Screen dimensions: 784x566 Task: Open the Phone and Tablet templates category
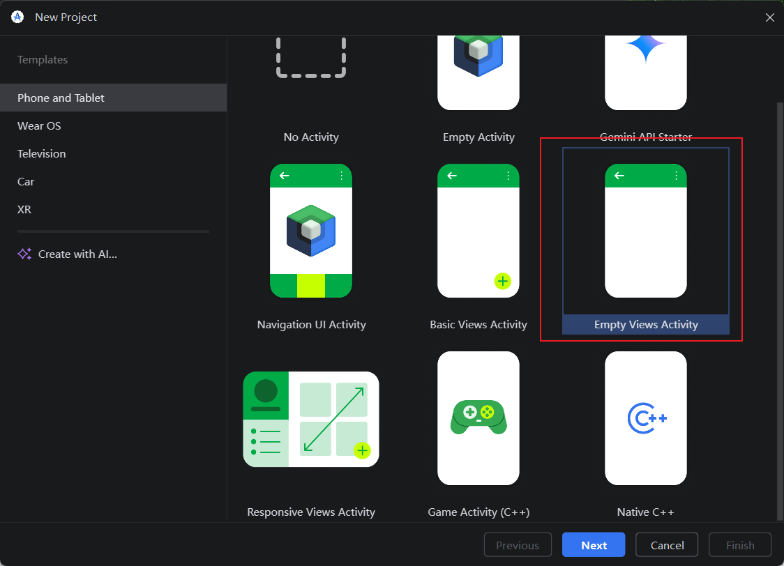click(114, 98)
